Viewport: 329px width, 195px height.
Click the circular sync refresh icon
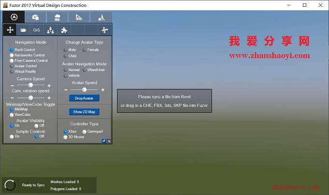point(10,185)
